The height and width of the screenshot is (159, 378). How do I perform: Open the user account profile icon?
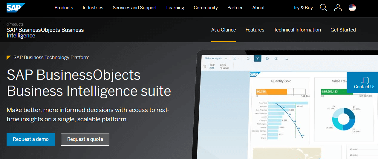338,8
